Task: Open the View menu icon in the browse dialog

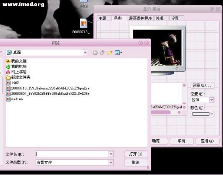Action: (x=118, y=53)
